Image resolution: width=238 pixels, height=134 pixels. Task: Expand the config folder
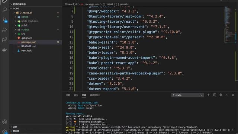[x=15, y=17]
